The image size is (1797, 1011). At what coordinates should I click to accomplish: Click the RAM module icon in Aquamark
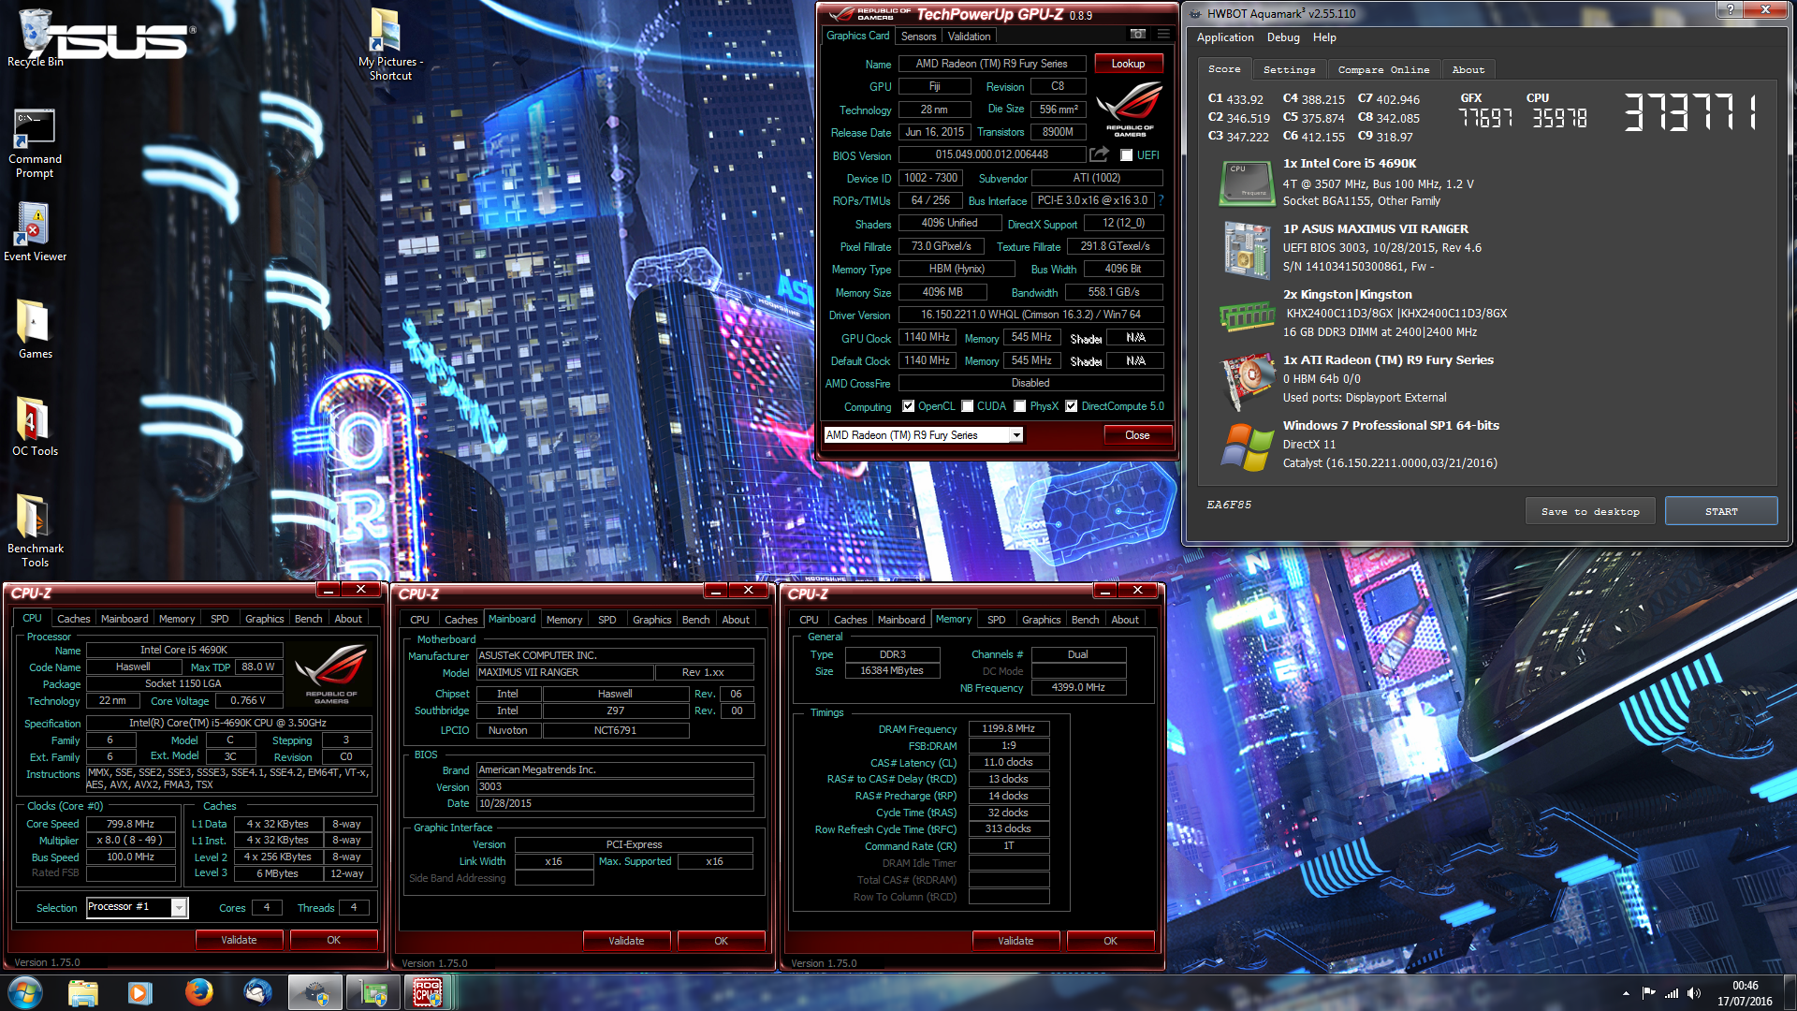coord(1247,316)
